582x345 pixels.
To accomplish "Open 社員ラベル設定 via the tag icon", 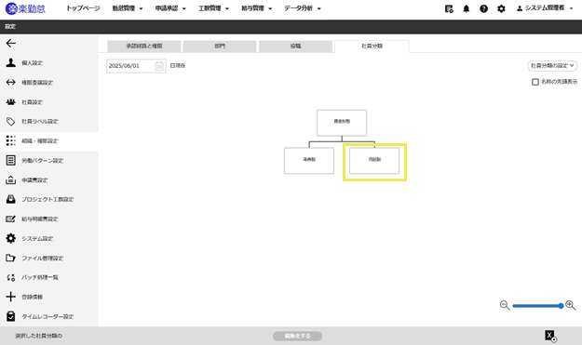I will (x=11, y=121).
